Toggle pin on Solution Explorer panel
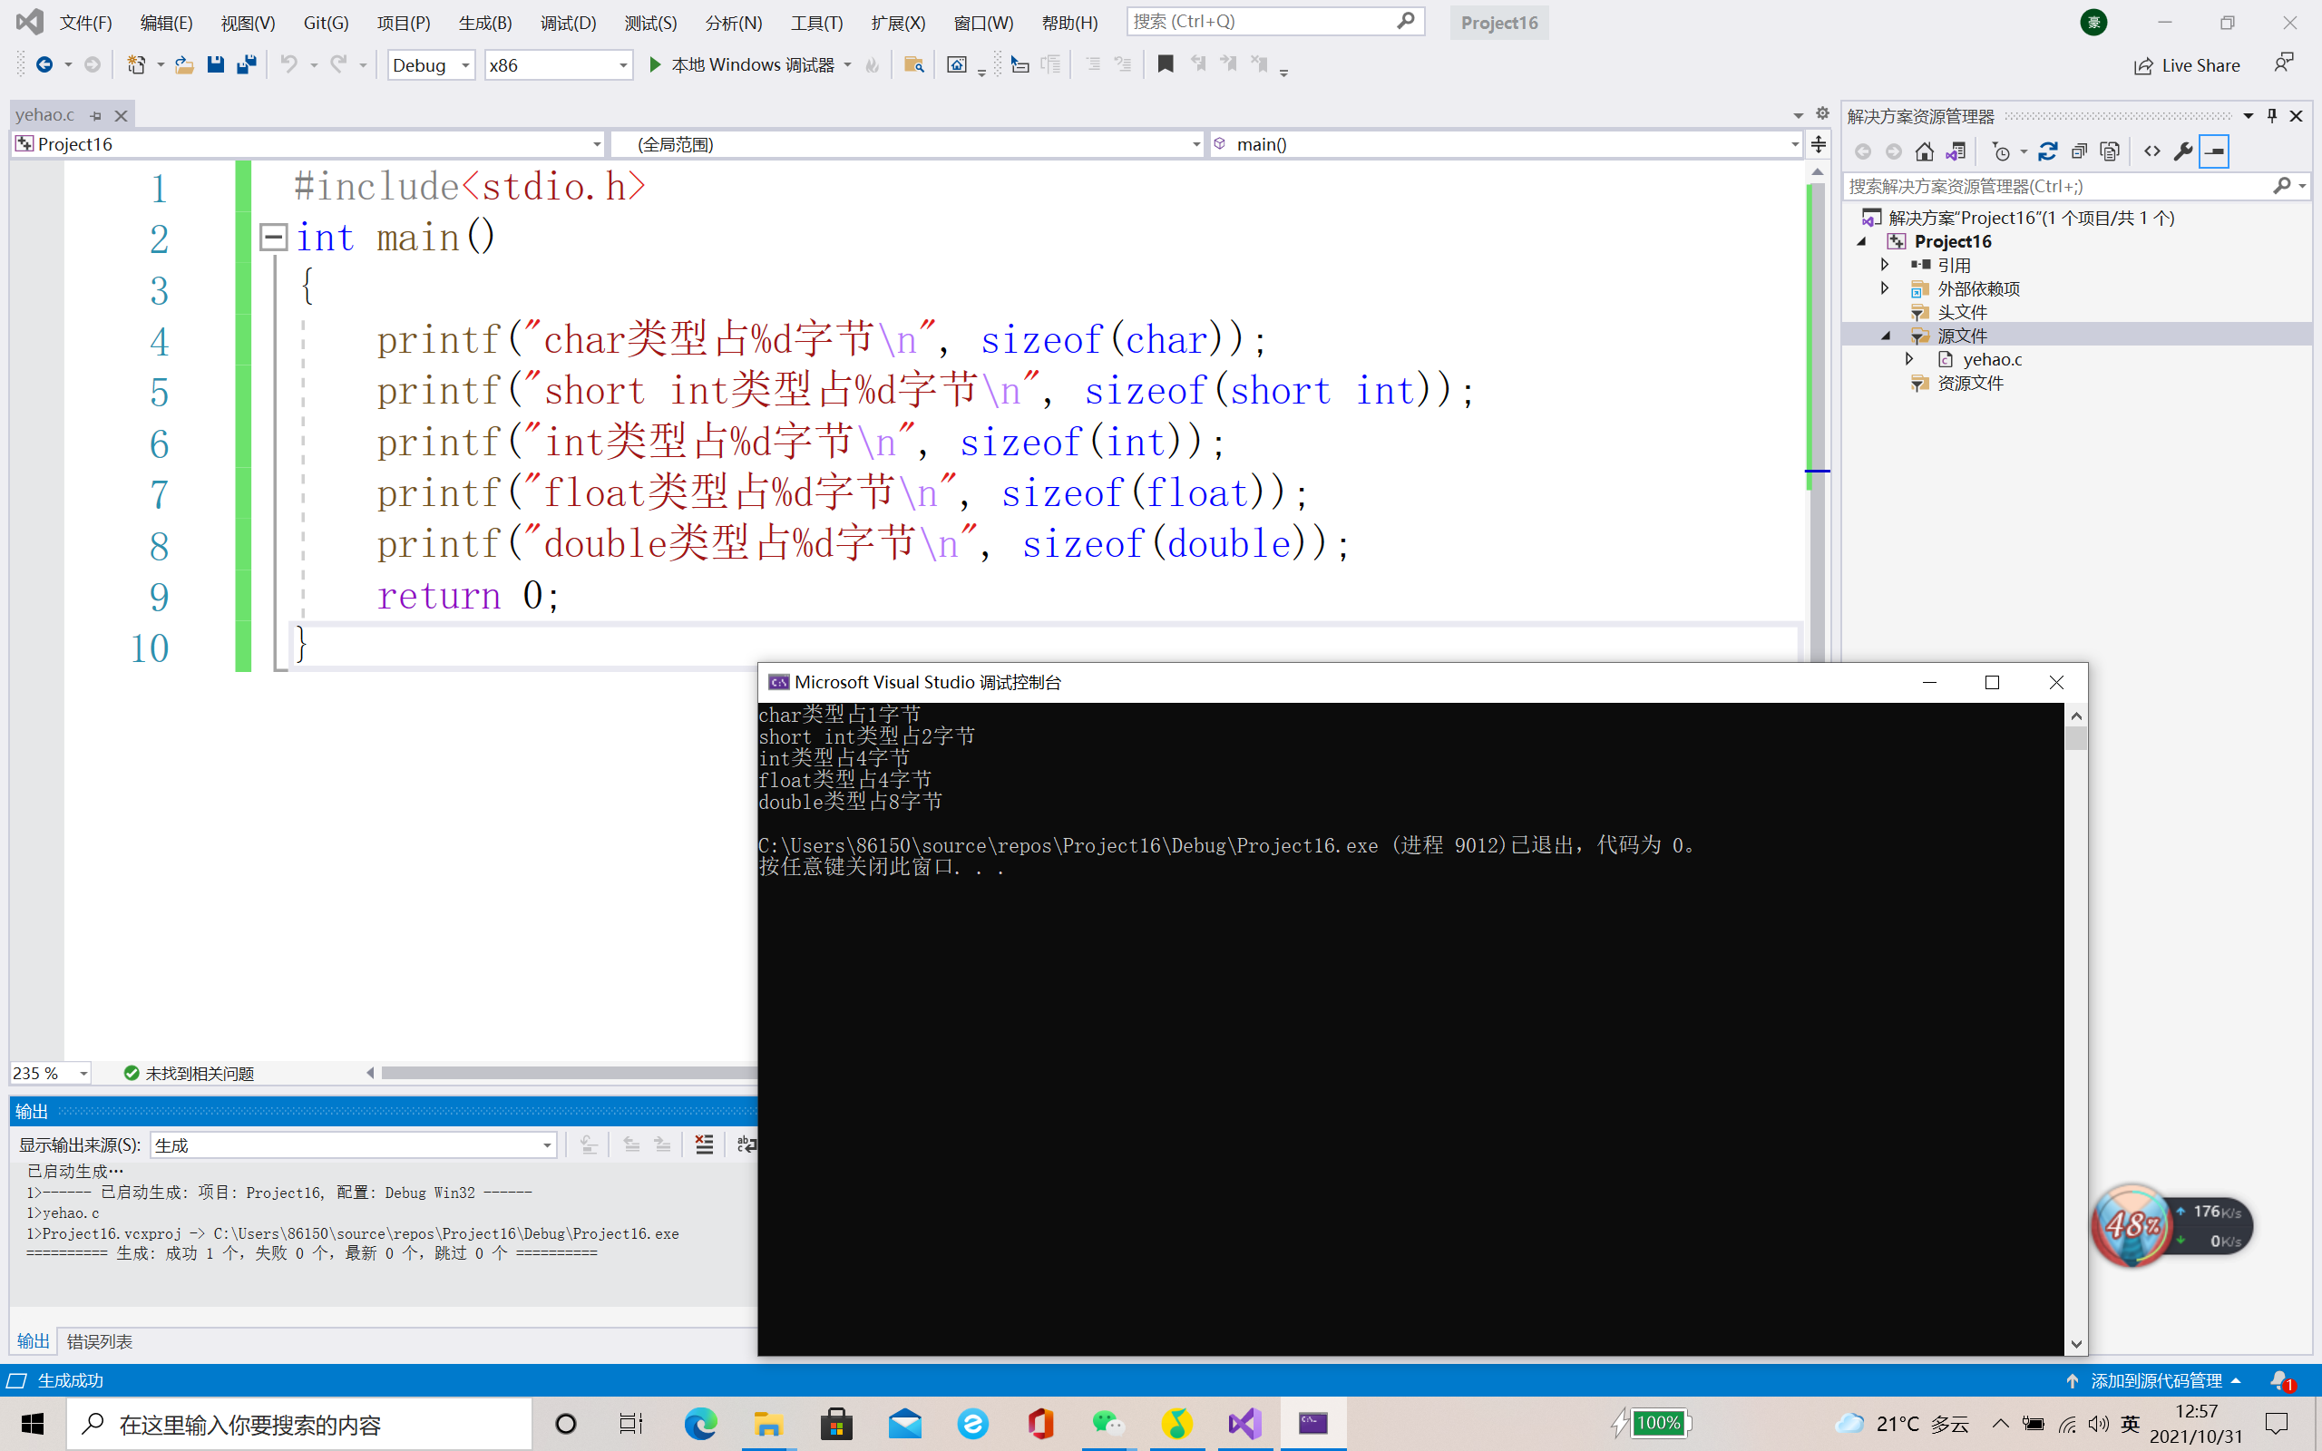Viewport: 2322px width, 1451px height. pyautogui.click(x=2272, y=116)
